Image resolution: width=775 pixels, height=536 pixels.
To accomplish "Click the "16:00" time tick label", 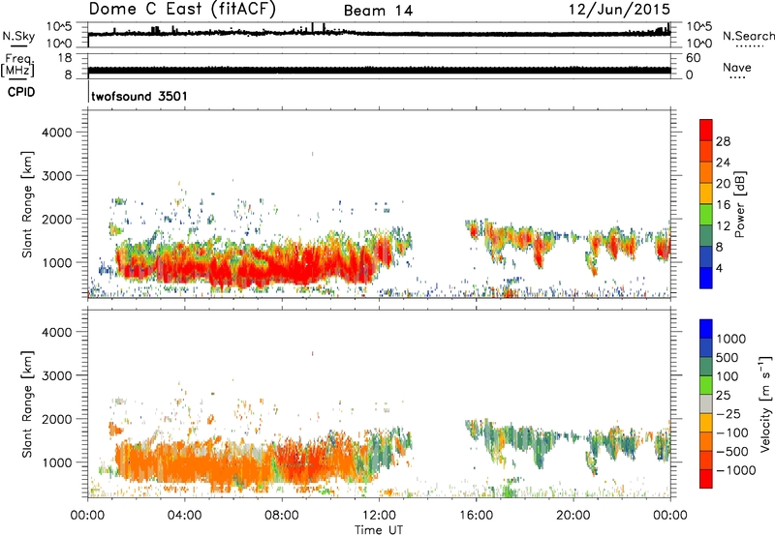I will tap(476, 516).
